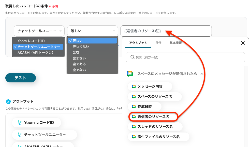Switch to the 日付 tab
The height and width of the screenshot is (147, 250).
click(x=158, y=43)
